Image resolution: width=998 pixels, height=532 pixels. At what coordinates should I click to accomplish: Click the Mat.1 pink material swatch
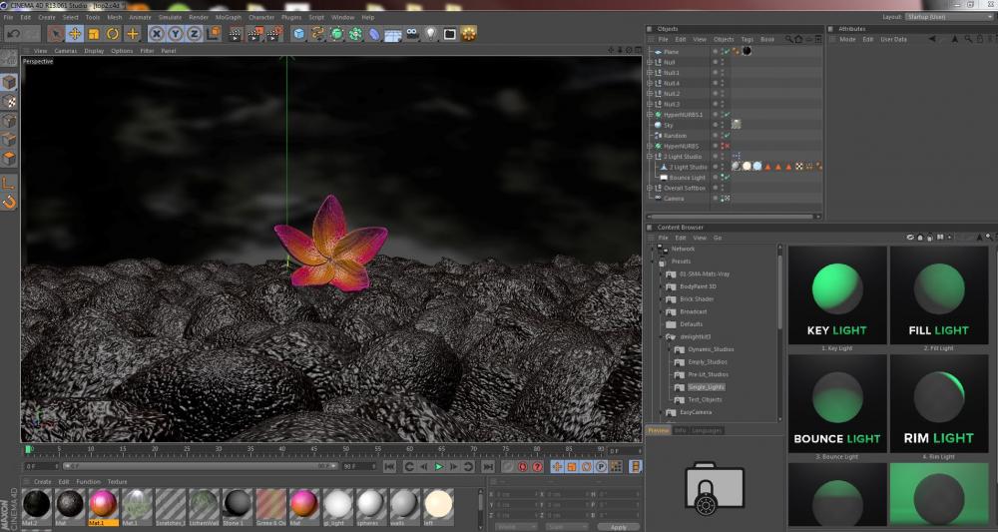click(x=103, y=502)
